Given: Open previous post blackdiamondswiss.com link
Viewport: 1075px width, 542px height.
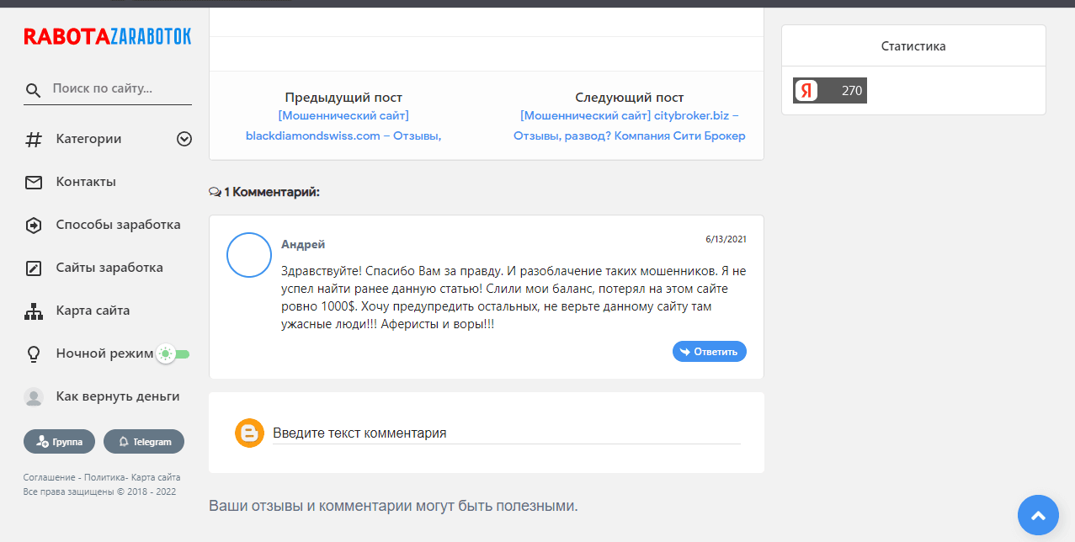Looking at the screenshot, I should click(343, 125).
